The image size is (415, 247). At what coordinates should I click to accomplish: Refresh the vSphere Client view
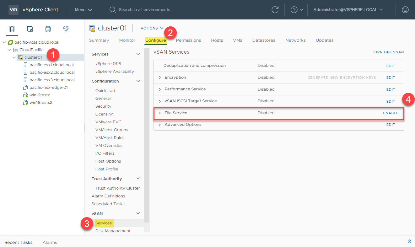(x=275, y=9)
